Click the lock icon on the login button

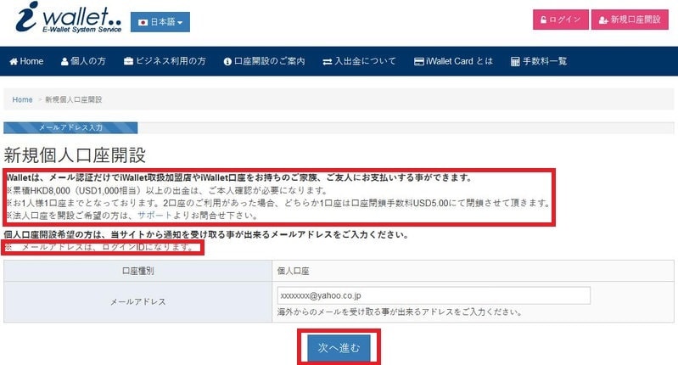coord(544,20)
